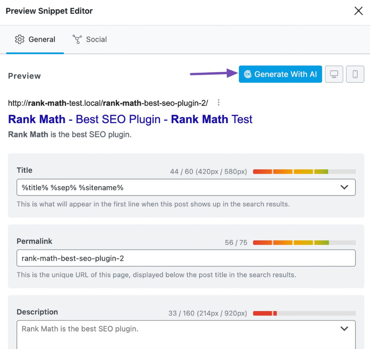
Task: Click the Permalink length indicator bar
Action: (x=304, y=243)
